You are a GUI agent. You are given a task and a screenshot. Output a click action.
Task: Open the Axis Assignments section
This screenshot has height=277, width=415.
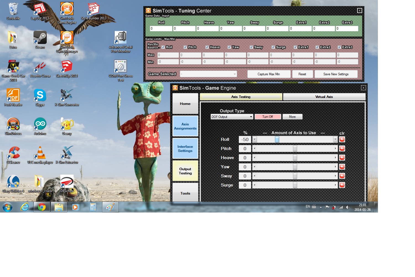(x=185, y=126)
